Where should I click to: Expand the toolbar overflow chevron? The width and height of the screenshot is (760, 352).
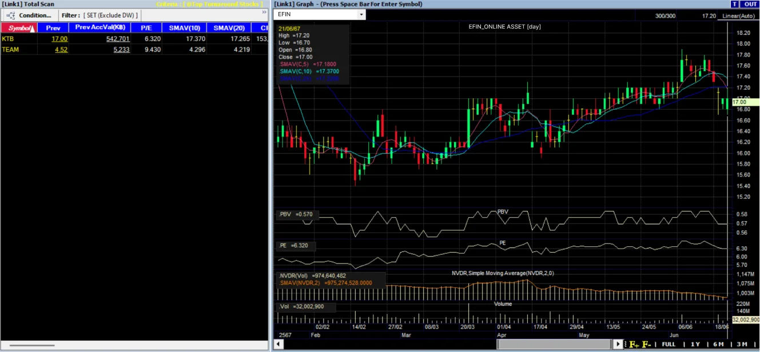264,12
